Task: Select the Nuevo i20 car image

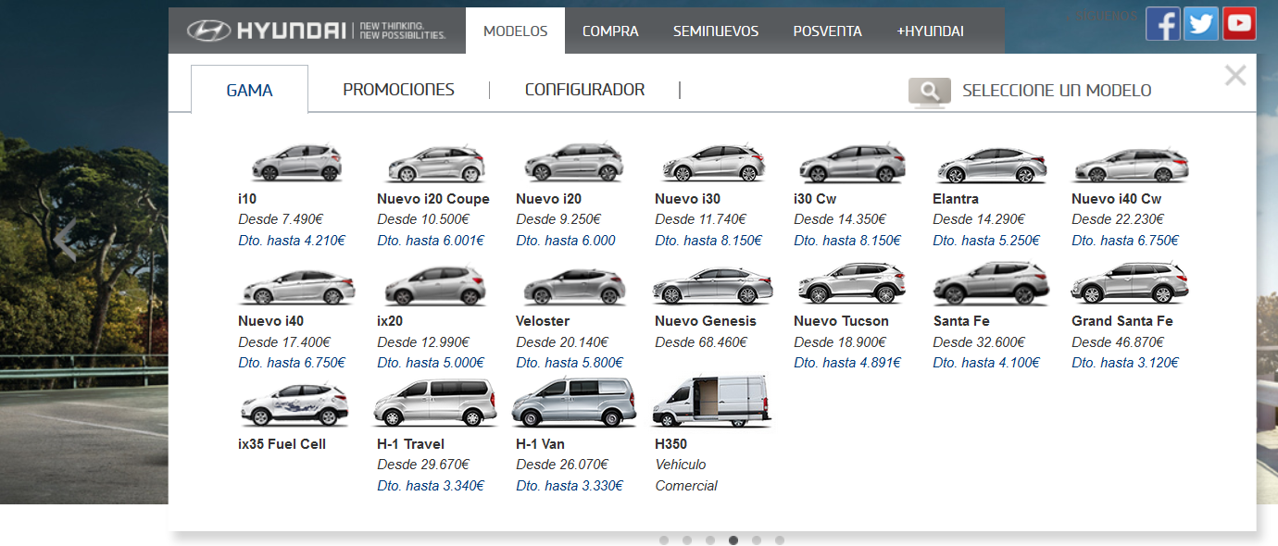Action: pos(573,164)
